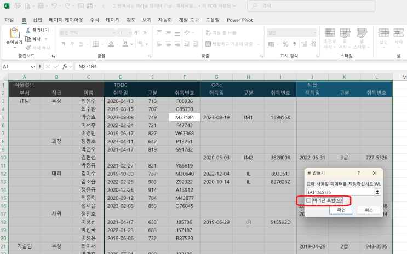Toggle 자동 줄 바꿈 wrap text
This screenshot has height=254, width=407.
221,33
